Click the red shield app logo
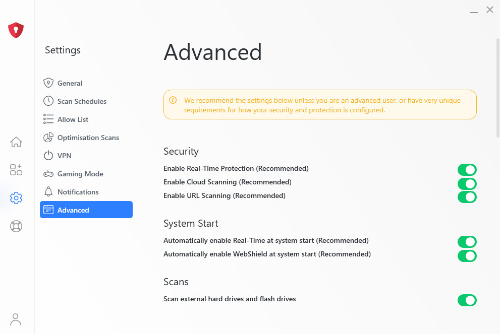The height and width of the screenshot is (334, 500). pyautogui.click(x=16, y=30)
